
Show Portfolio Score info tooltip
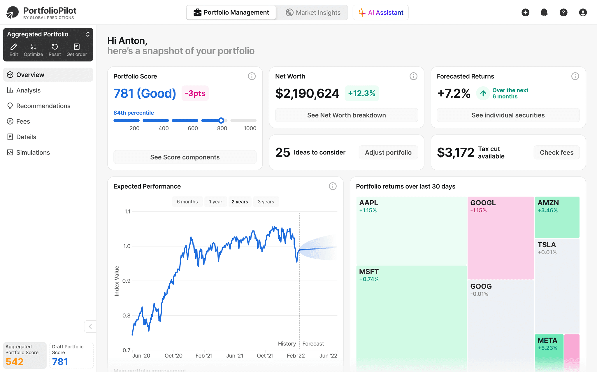252,76
